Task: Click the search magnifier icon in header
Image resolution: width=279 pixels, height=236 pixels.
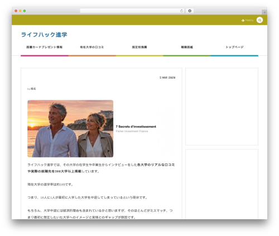Action: pyautogui.click(x=259, y=20)
